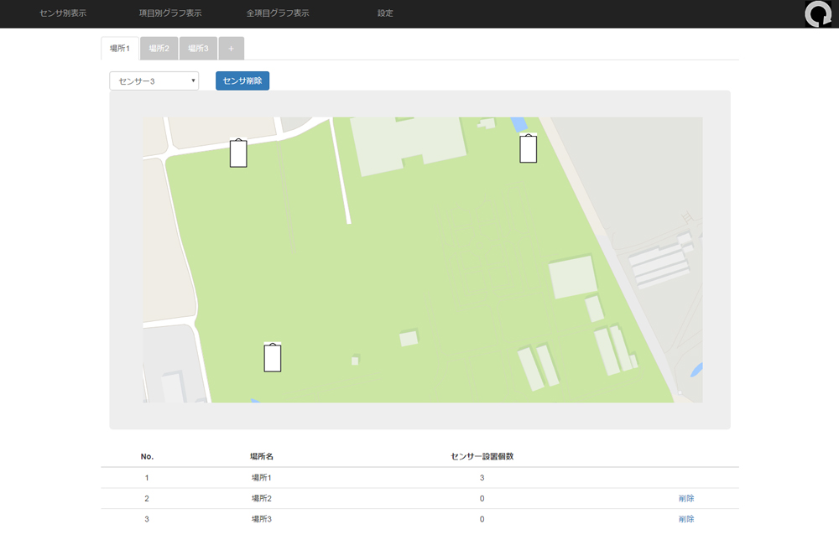Switch to the 場所3 tab
The height and width of the screenshot is (540, 839).
tap(198, 49)
